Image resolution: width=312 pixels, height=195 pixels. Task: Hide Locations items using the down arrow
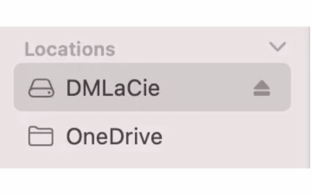coord(278,47)
